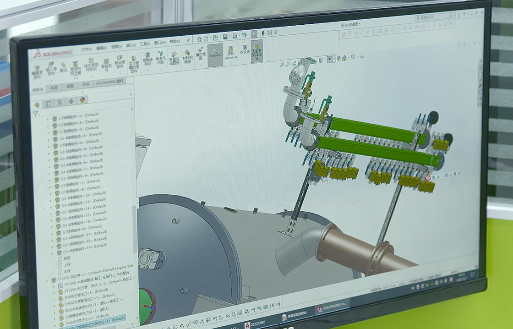Click Update Speedpak (更新 Speedpak) icon

click(x=231, y=53)
